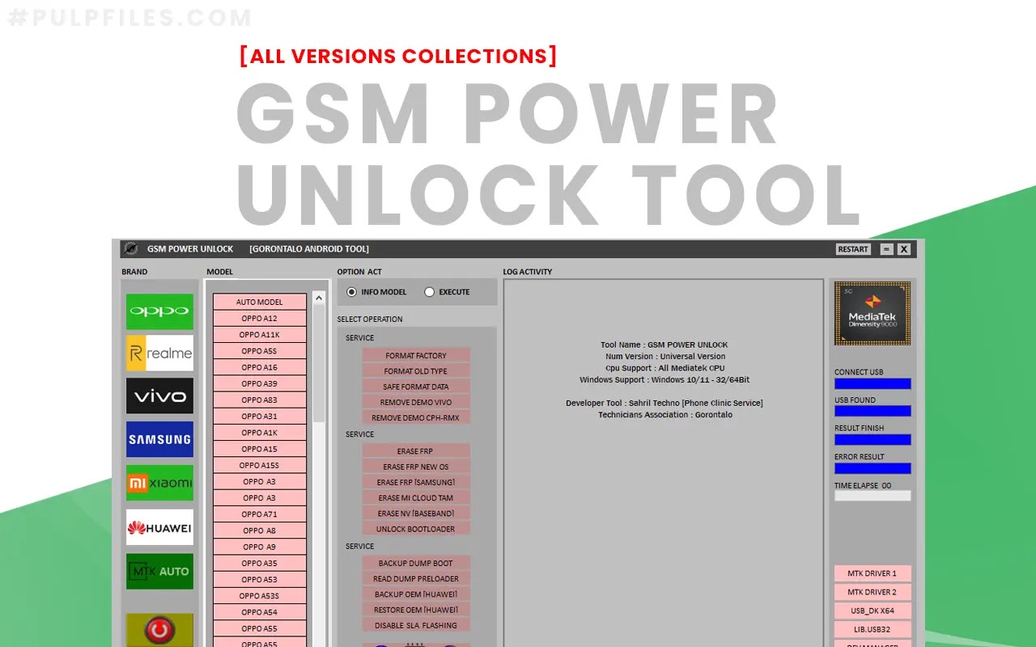The image size is (1036, 647).
Task: Click the ERASE FRP button
Action: coord(416,451)
